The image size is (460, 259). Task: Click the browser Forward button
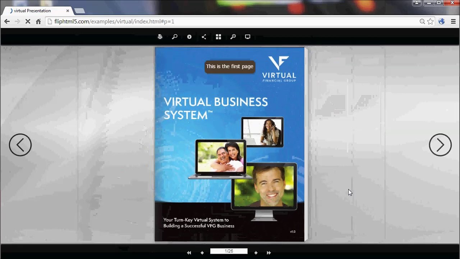(x=17, y=22)
